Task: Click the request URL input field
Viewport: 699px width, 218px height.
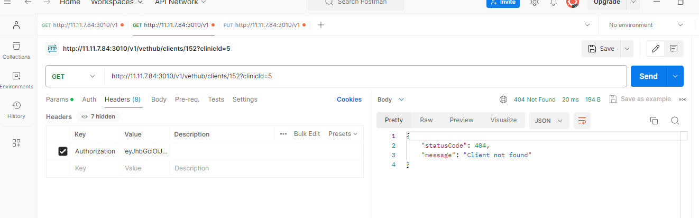Action: click(366, 76)
